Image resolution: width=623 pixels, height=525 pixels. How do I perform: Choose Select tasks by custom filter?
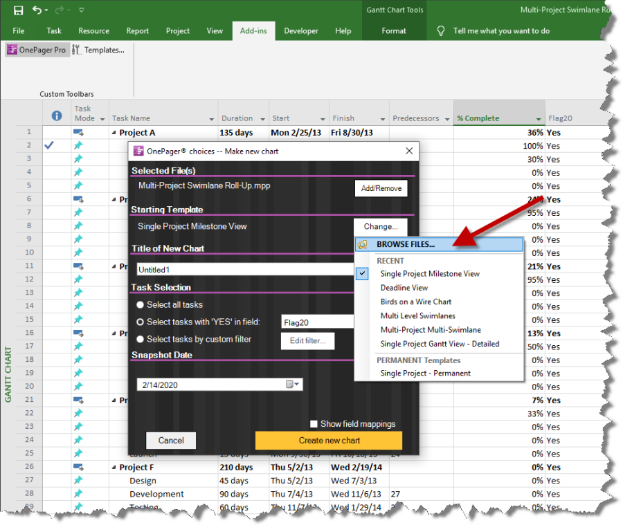140,339
